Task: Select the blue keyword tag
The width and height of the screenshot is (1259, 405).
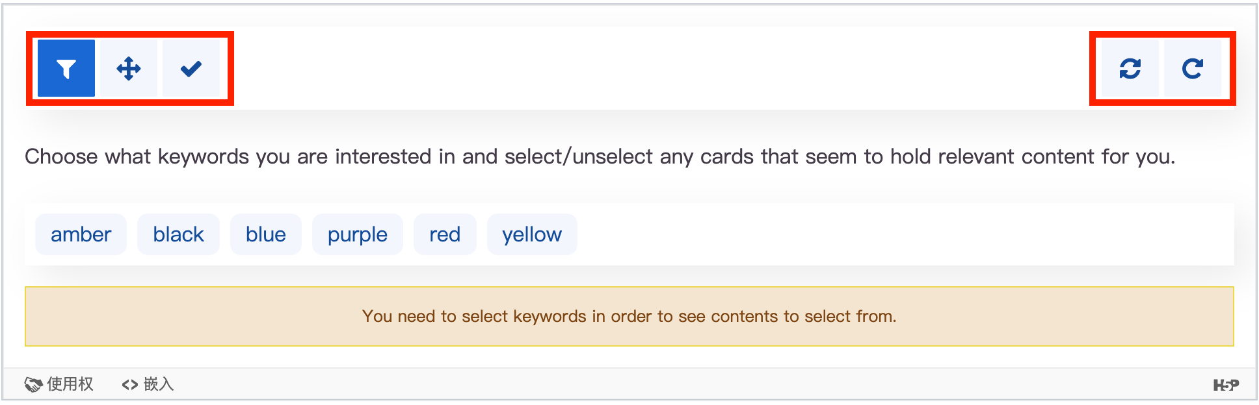Action: (265, 234)
